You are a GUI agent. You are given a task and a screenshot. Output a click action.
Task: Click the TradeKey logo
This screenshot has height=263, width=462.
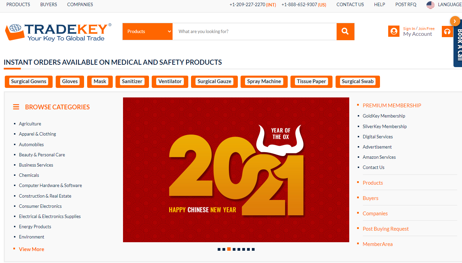[x=58, y=33]
